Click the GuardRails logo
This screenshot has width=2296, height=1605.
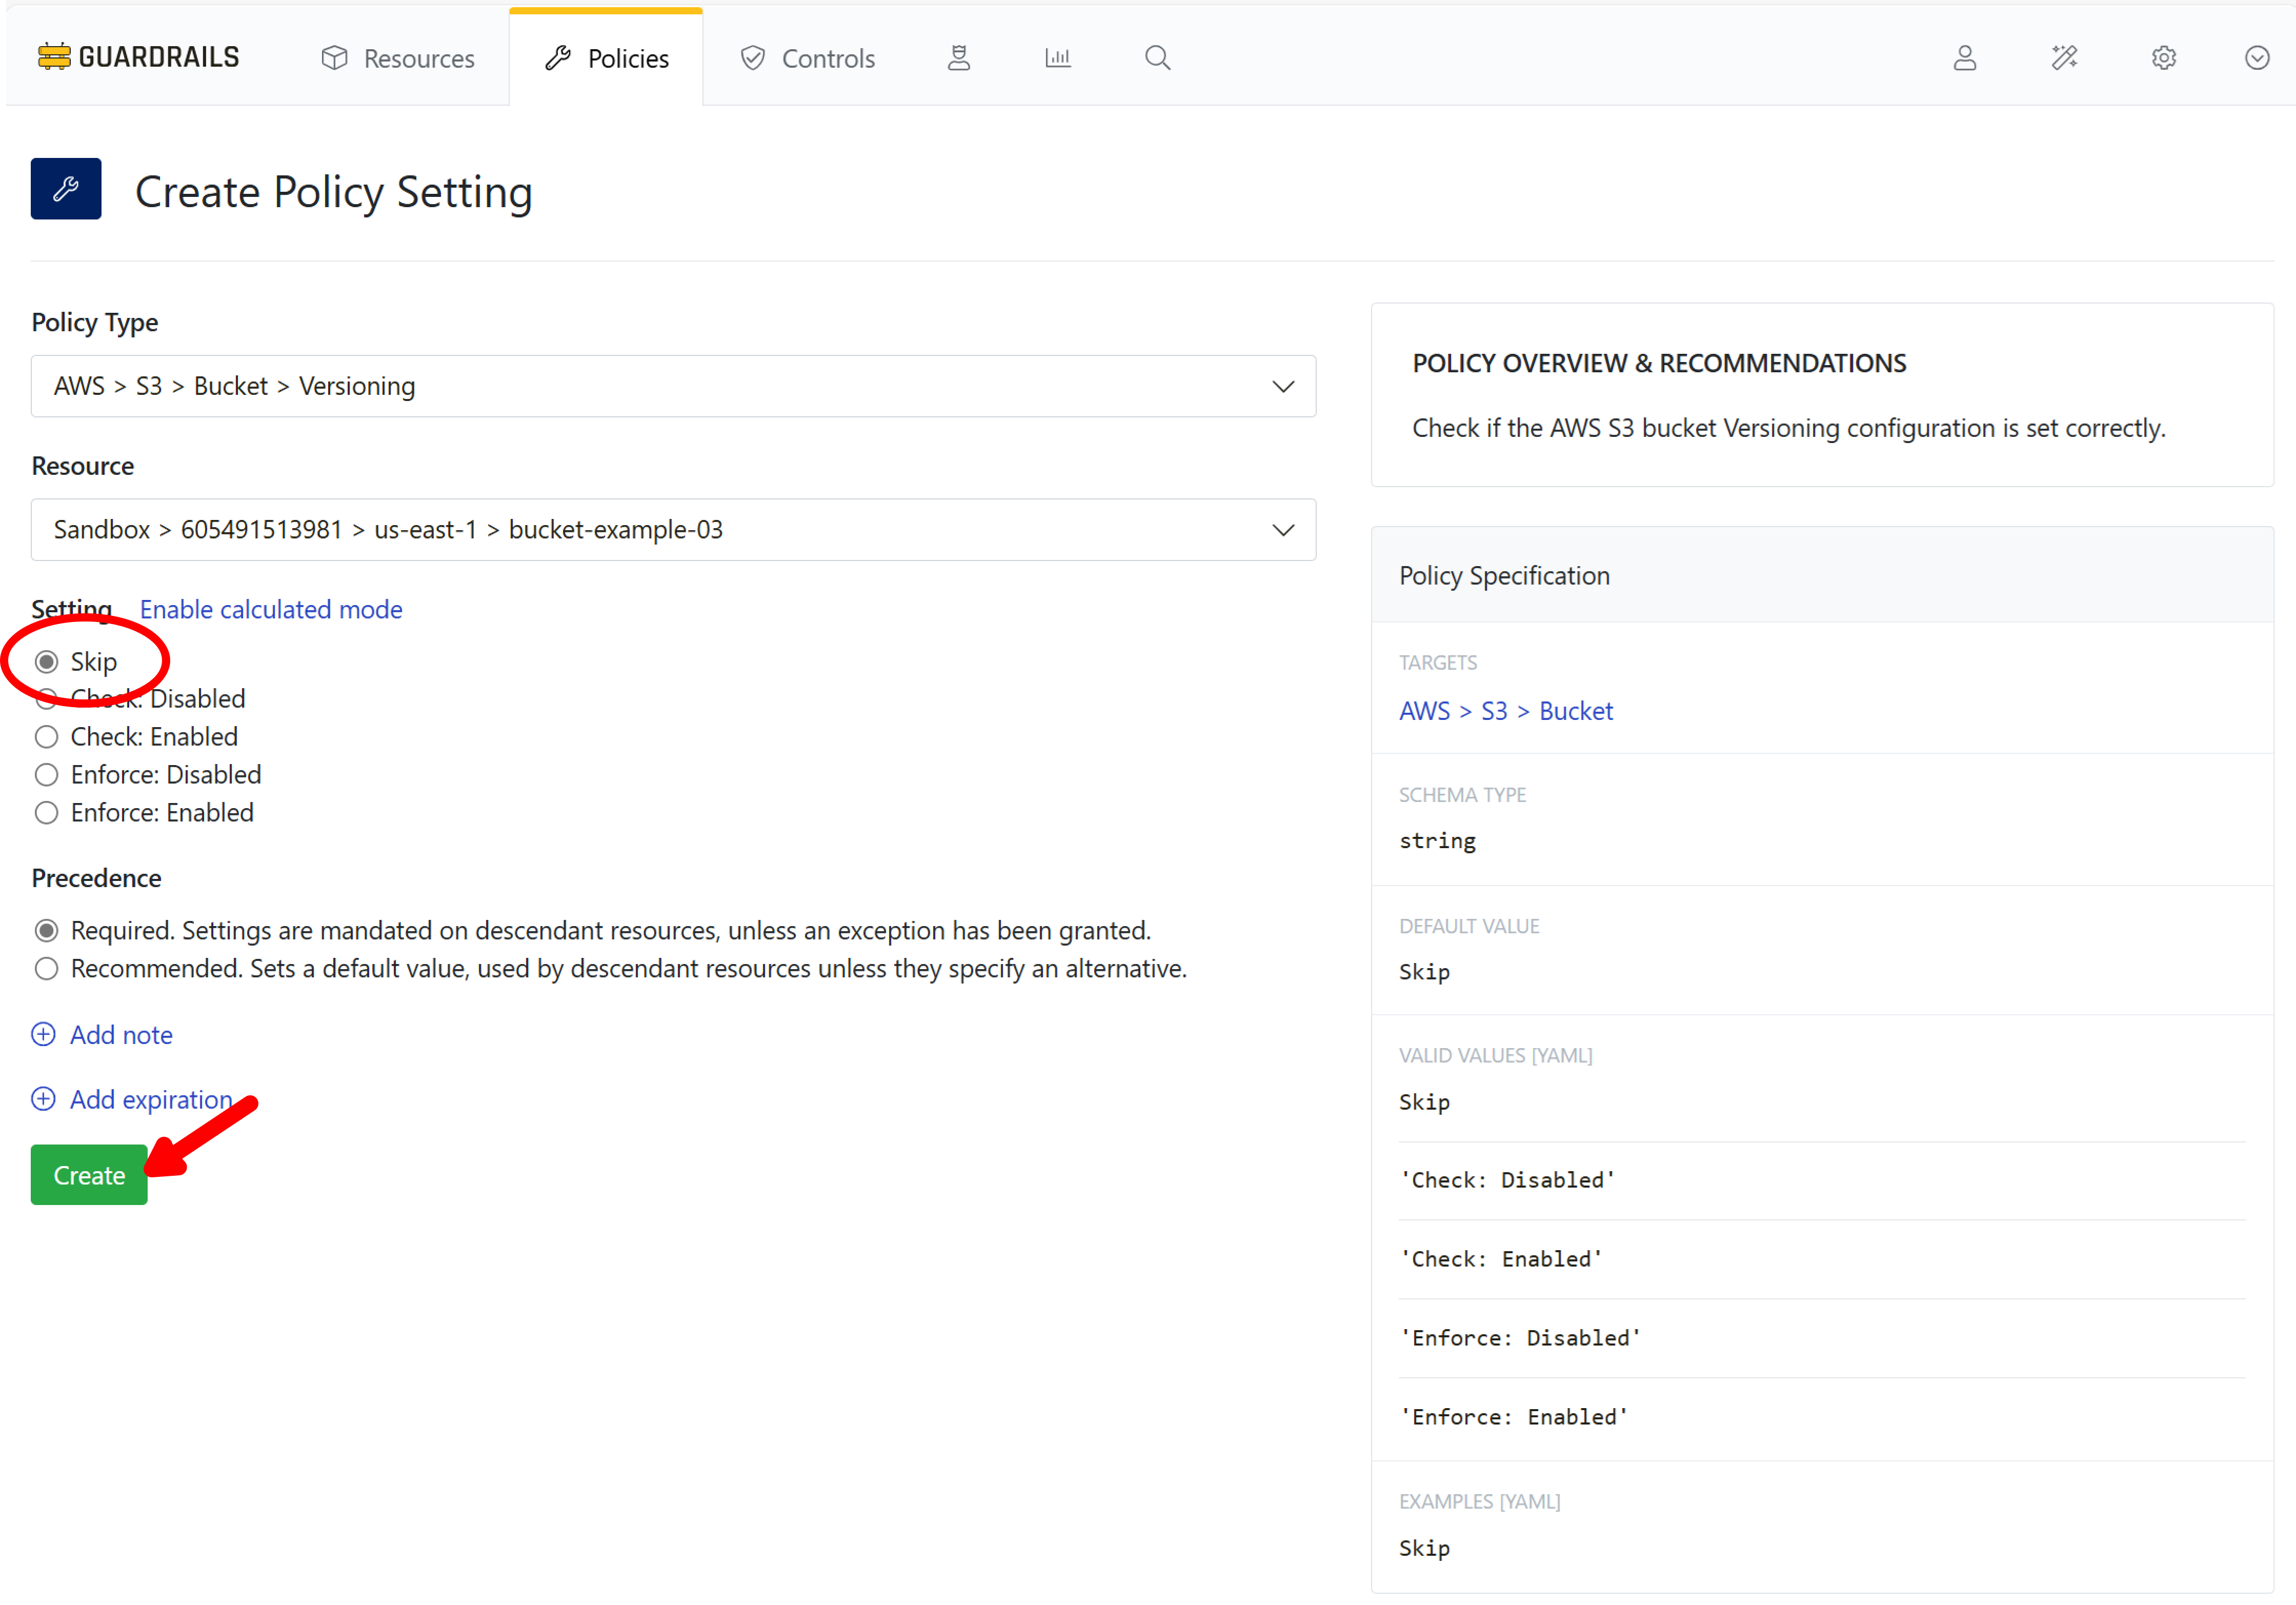click(x=137, y=56)
